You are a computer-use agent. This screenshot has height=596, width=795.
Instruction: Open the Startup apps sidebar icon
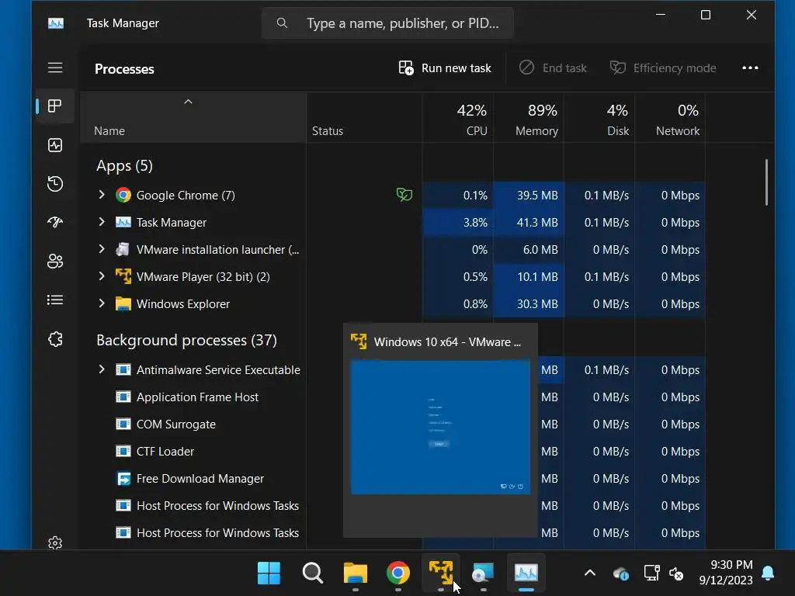[55, 222]
